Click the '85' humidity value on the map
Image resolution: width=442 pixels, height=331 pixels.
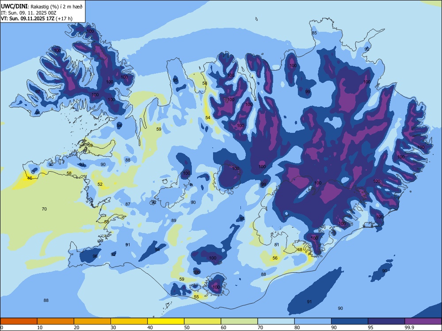[x=314, y=33]
